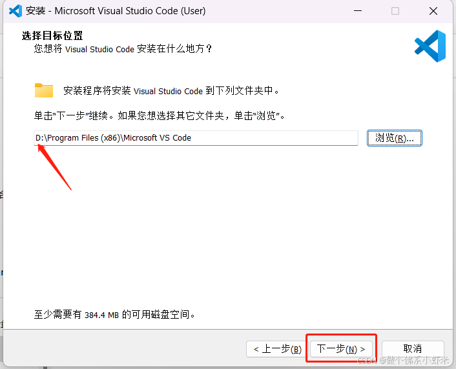The height and width of the screenshot is (369, 456).
Task: Click the VS Code icon in title bar
Action: coord(16,11)
